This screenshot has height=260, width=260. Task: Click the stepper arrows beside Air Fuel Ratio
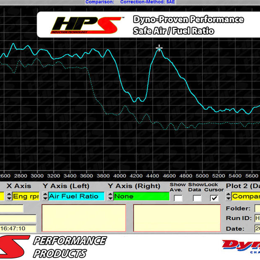coord(45,196)
